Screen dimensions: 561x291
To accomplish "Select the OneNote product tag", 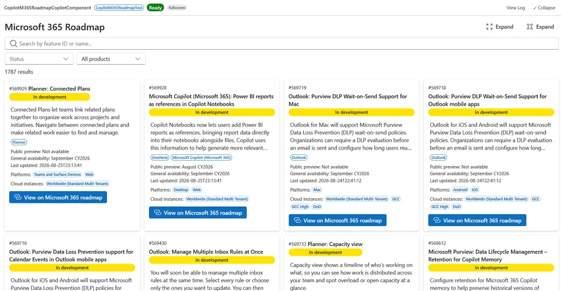I will click(160, 158).
